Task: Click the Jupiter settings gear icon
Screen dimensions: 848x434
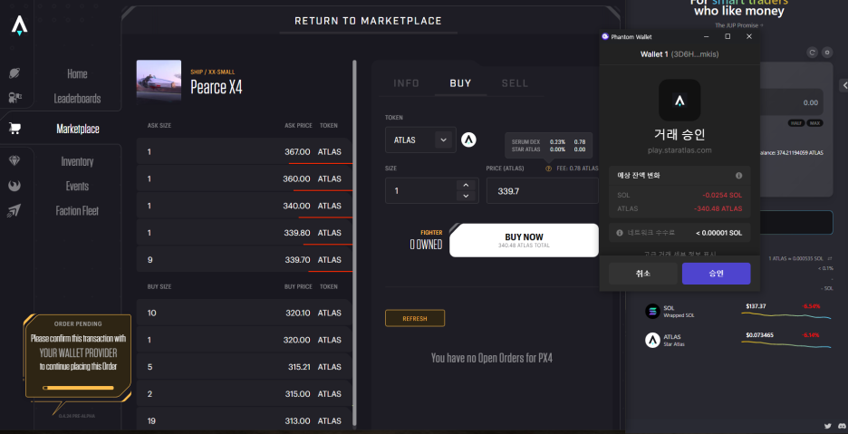Action: pyautogui.click(x=827, y=53)
